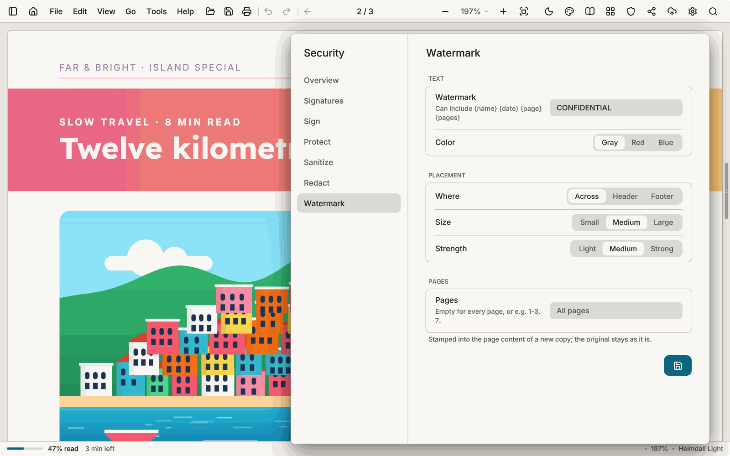Click the CONFIDENTIAL watermark text field
The height and width of the screenshot is (456, 730).
pyautogui.click(x=616, y=108)
